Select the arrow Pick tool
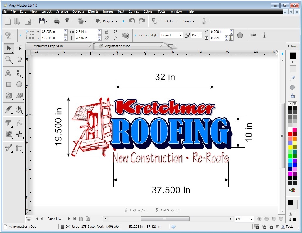 click(9, 48)
